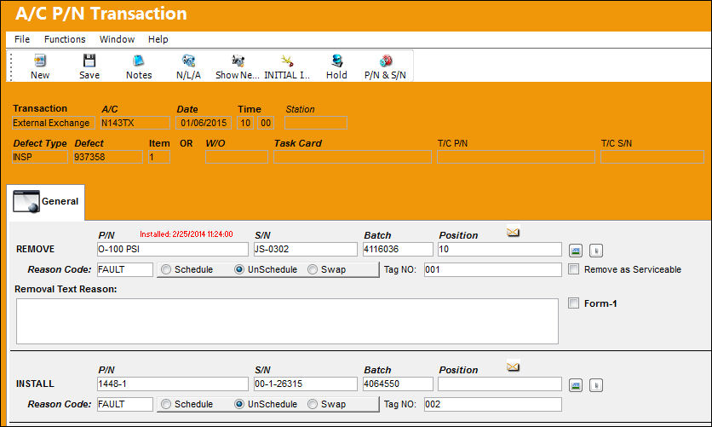The width and height of the screenshot is (712, 427).
Task: Click the INITIAL I.. toolbar icon
Action: (287, 61)
